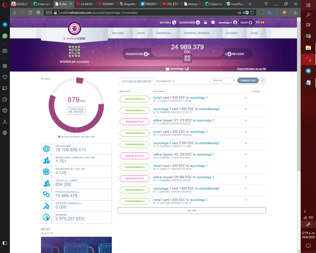Screen dimensions: 316x253
Task: Log out with SALIR button
Action: [x=246, y=23]
